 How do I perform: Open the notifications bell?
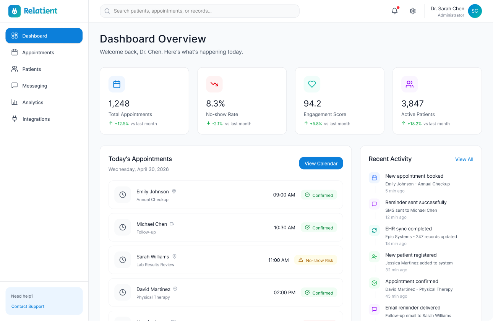tap(395, 11)
